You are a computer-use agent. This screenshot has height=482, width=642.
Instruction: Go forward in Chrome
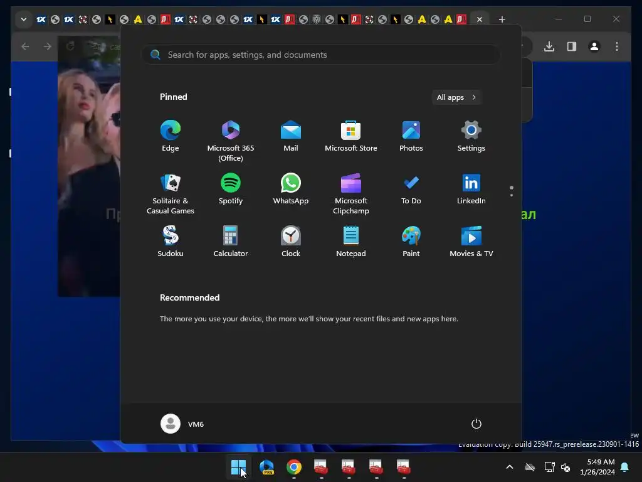(48, 46)
